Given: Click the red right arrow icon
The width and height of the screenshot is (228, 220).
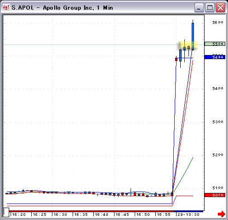Looking at the screenshot, I should click(222, 214).
